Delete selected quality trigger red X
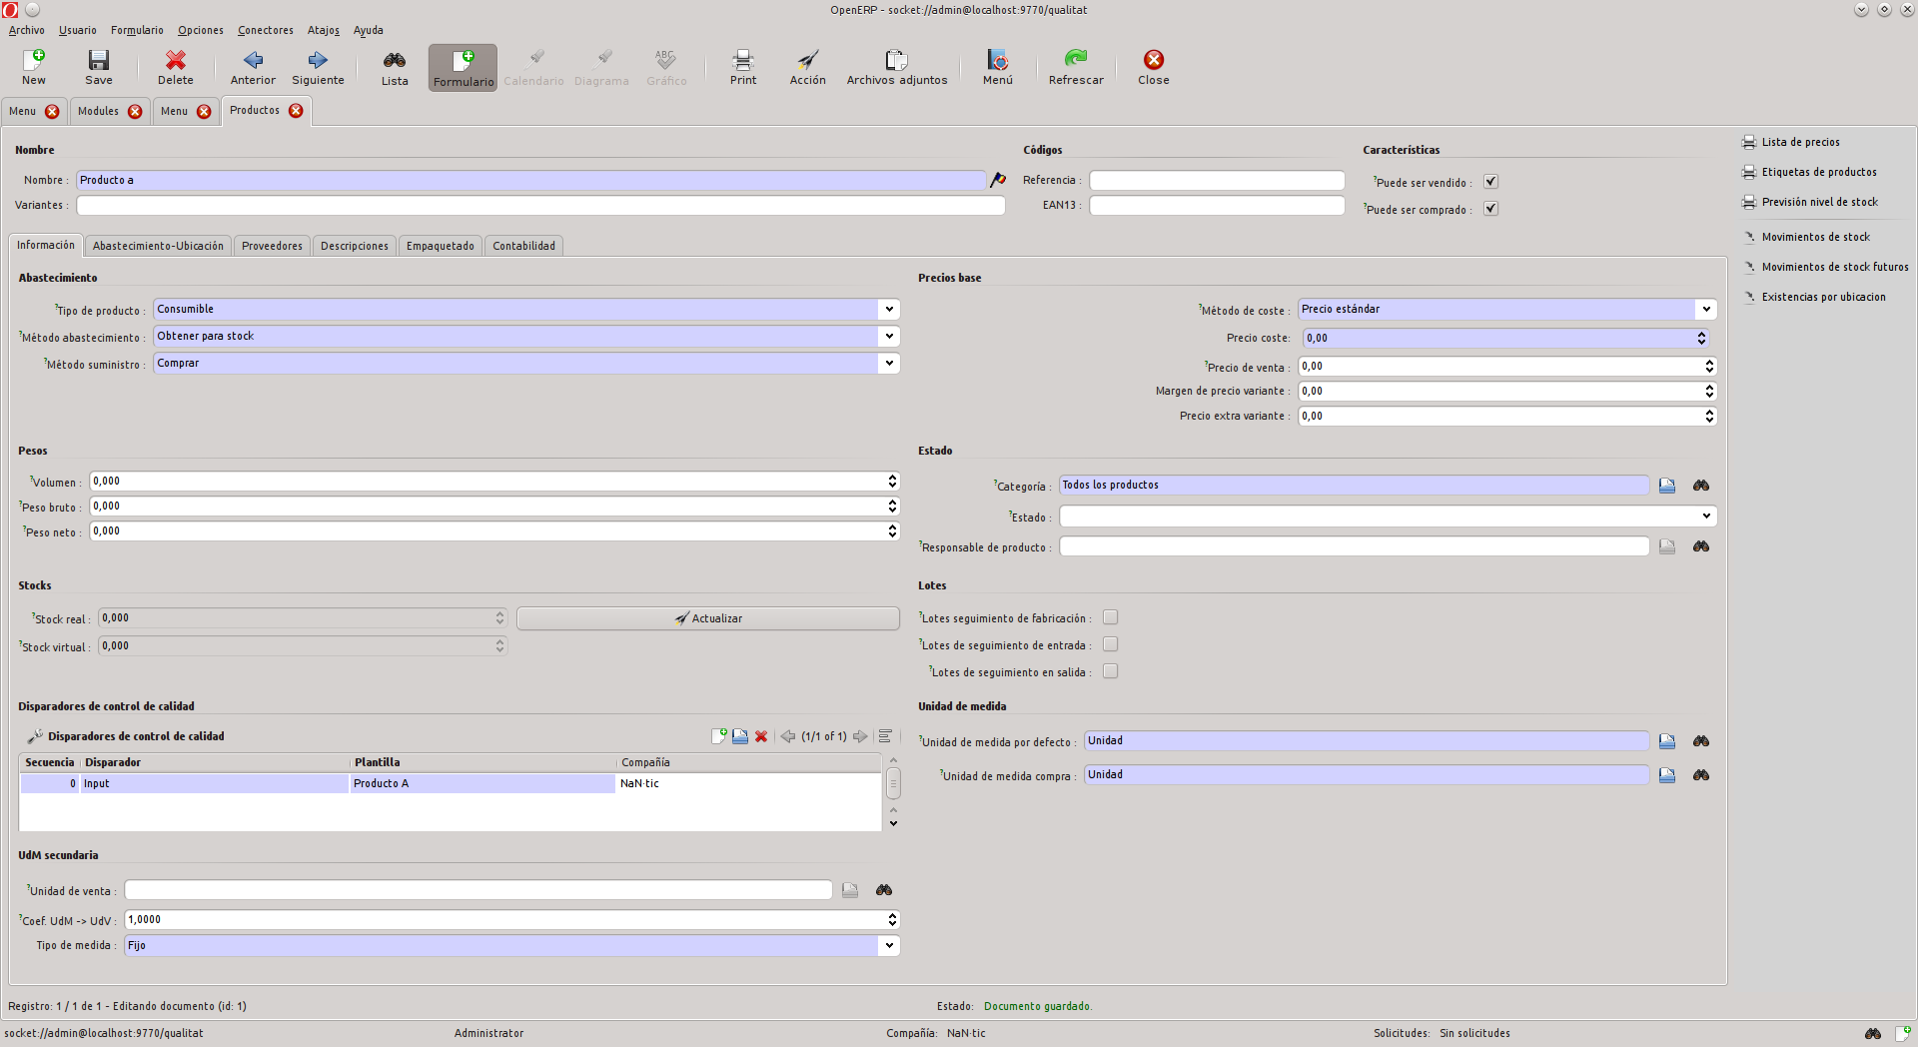 click(x=761, y=736)
